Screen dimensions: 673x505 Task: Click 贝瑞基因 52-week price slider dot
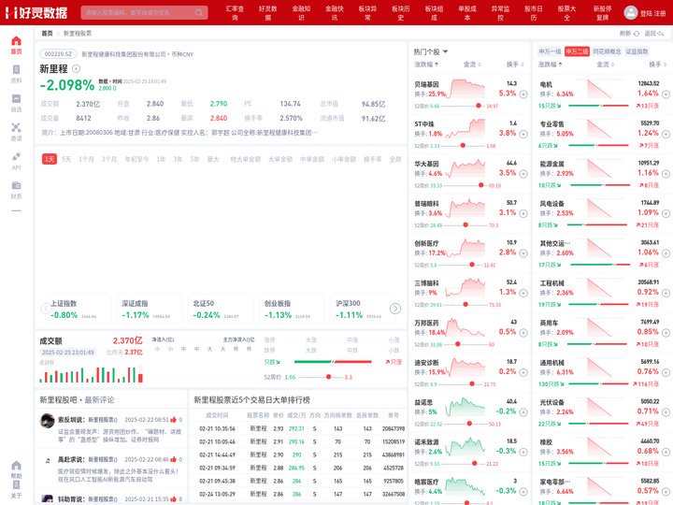coord(479,106)
